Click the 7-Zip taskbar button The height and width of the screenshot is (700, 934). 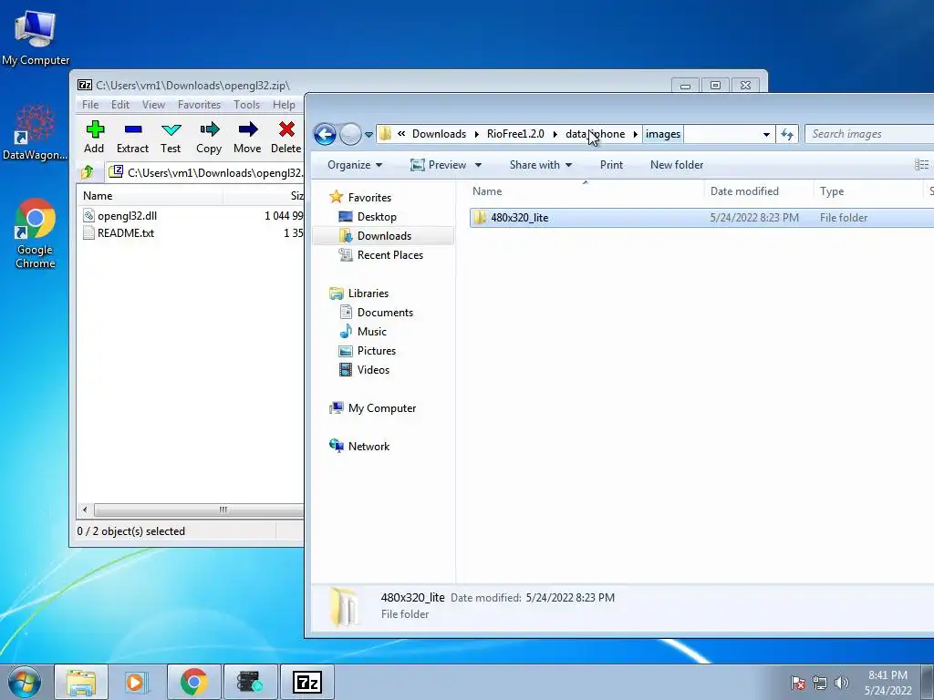[307, 682]
